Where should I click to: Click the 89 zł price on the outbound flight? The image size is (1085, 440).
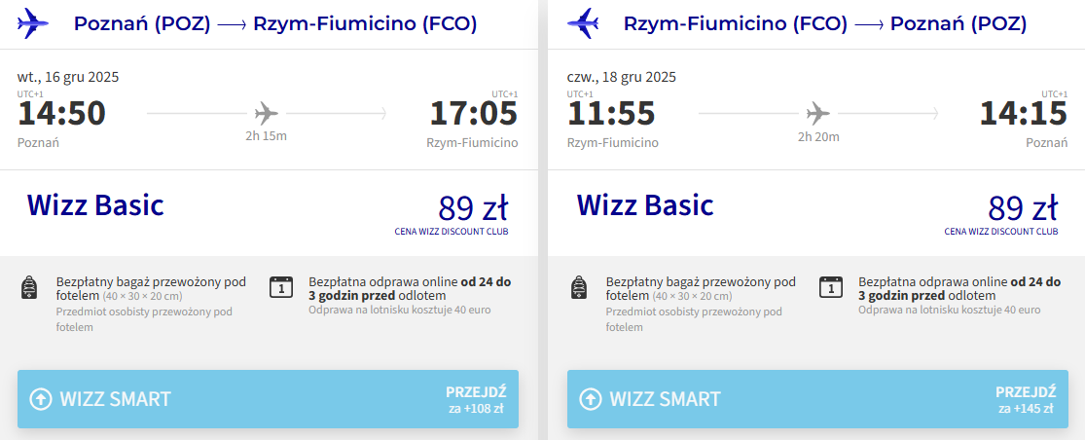point(473,208)
